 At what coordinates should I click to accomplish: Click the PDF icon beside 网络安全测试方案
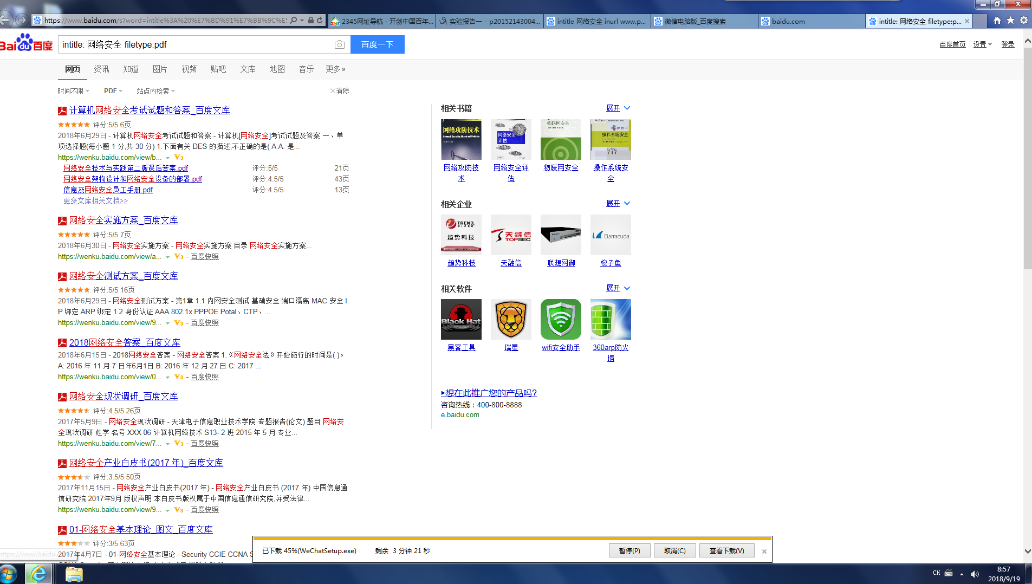pyautogui.click(x=62, y=276)
